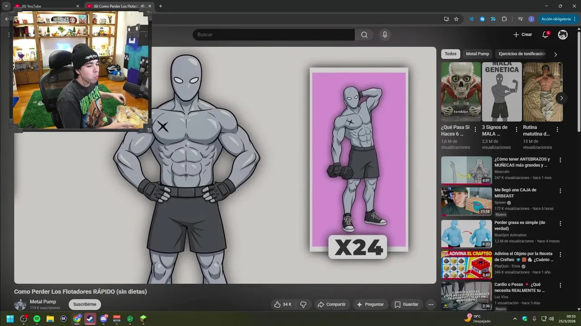Activate voice search microphone
The width and height of the screenshot is (581, 326).
pos(385,35)
